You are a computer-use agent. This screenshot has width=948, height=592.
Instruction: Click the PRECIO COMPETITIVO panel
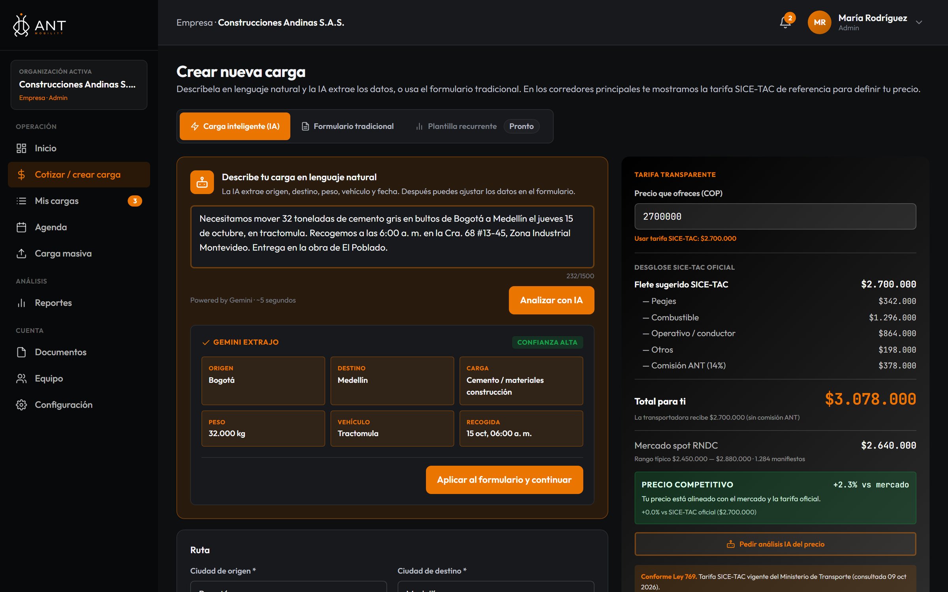click(x=775, y=498)
